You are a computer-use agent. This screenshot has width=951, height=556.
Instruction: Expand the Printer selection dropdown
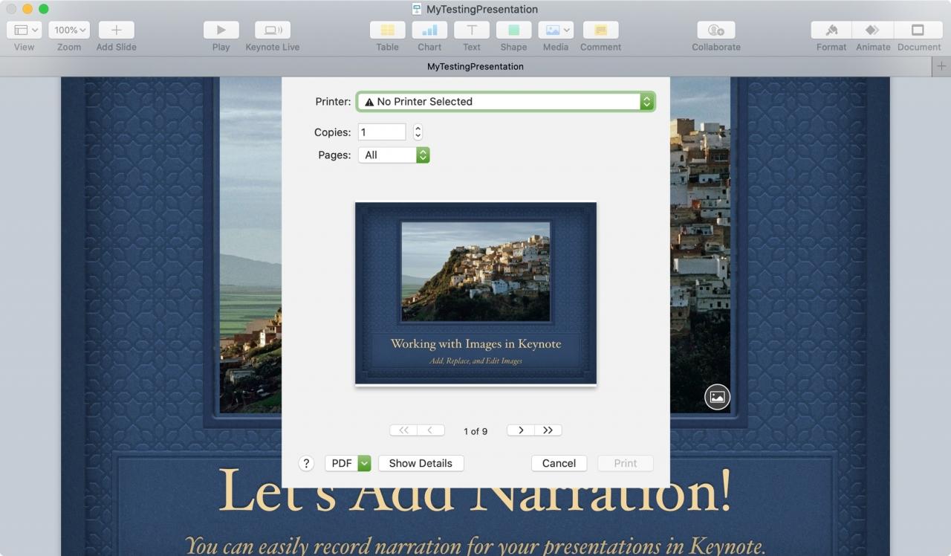tap(506, 102)
